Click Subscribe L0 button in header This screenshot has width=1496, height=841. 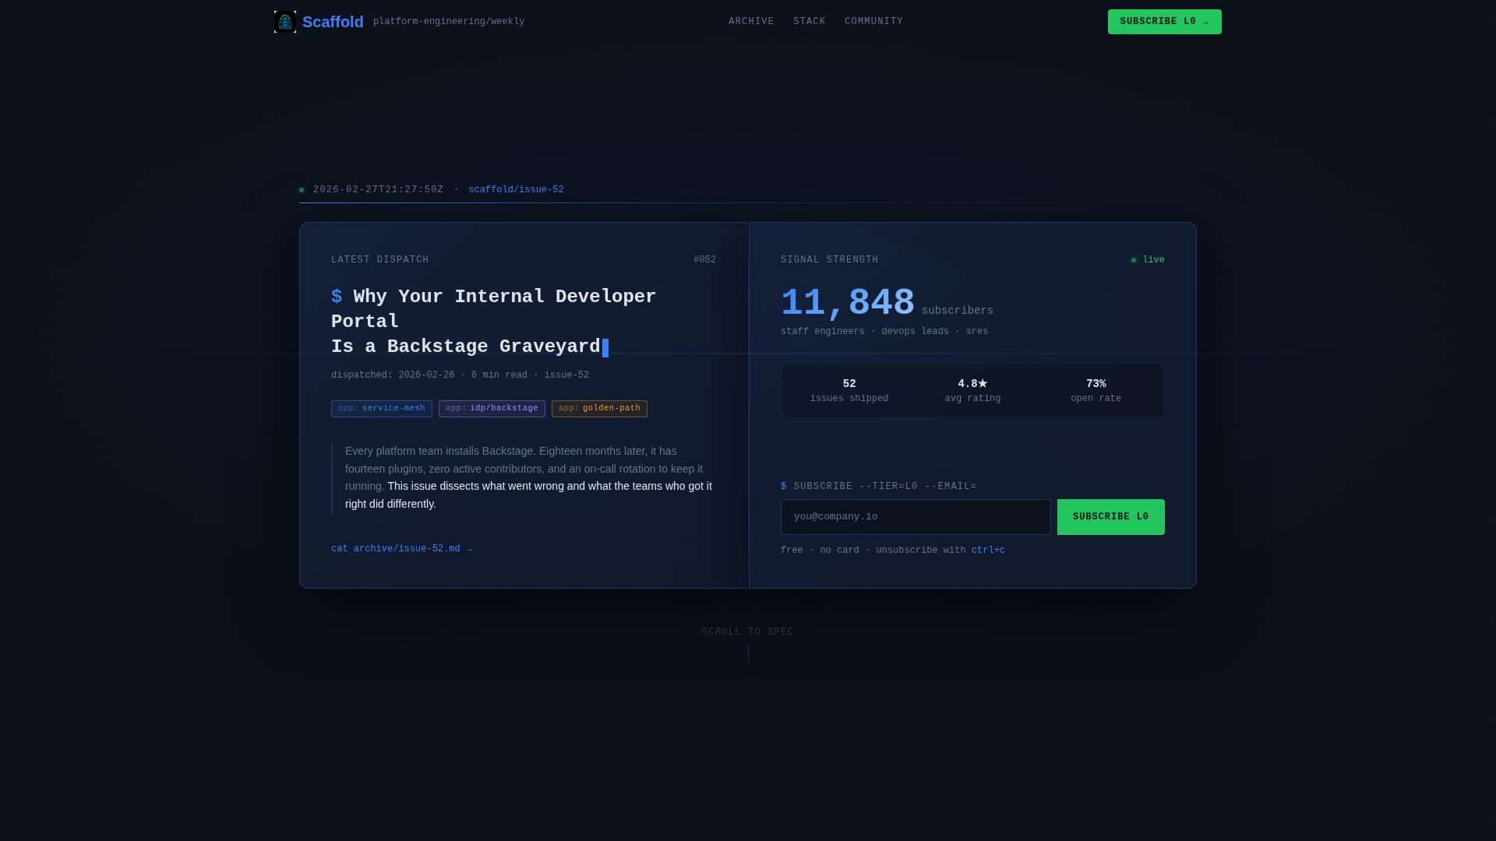[x=1164, y=22]
